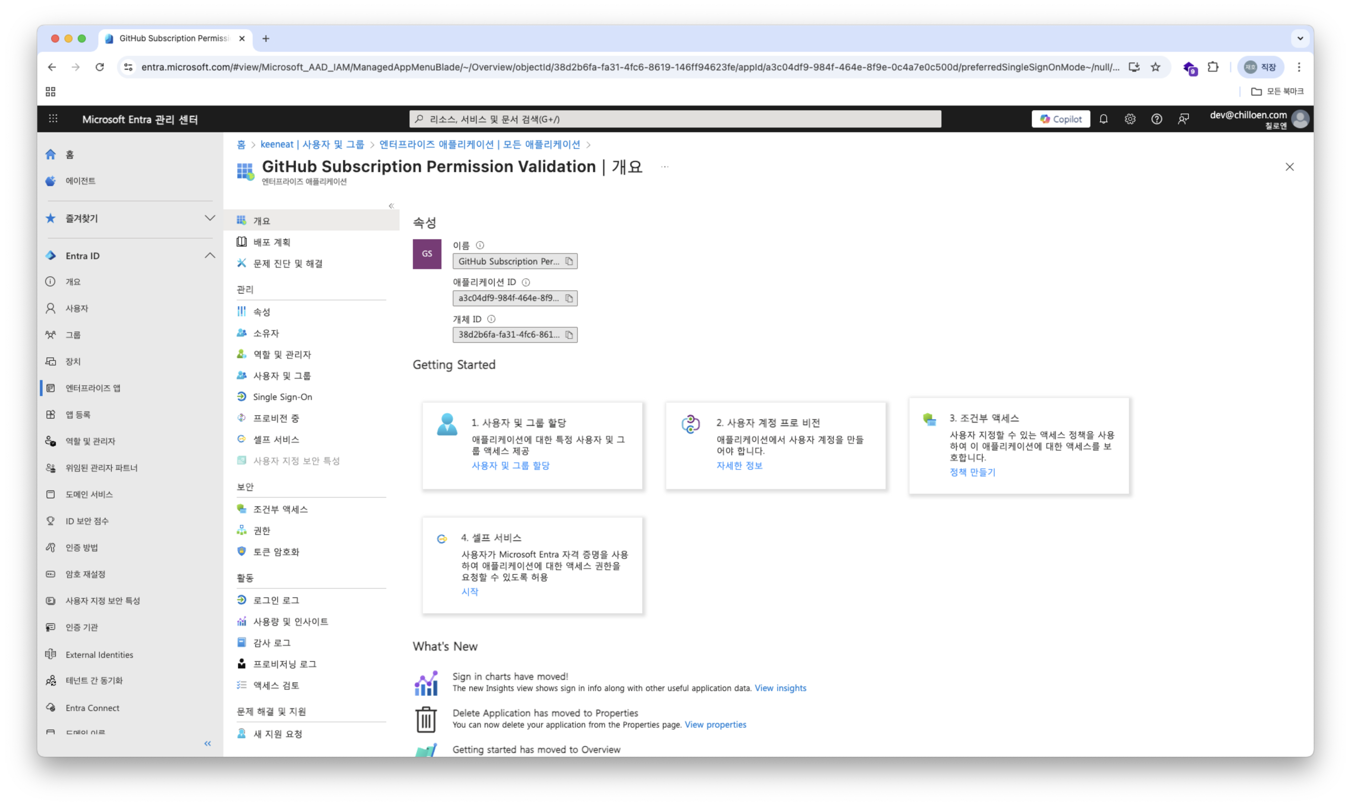
Task: Click the info icon next to 애플리케이션 ID
Action: click(x=526, y=282)
